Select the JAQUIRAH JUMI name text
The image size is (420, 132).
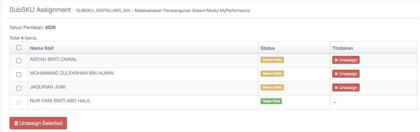(x=48, y=87)
